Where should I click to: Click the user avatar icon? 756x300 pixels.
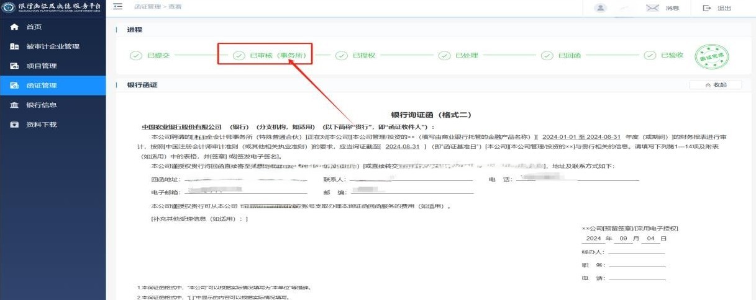coord(600,8)
